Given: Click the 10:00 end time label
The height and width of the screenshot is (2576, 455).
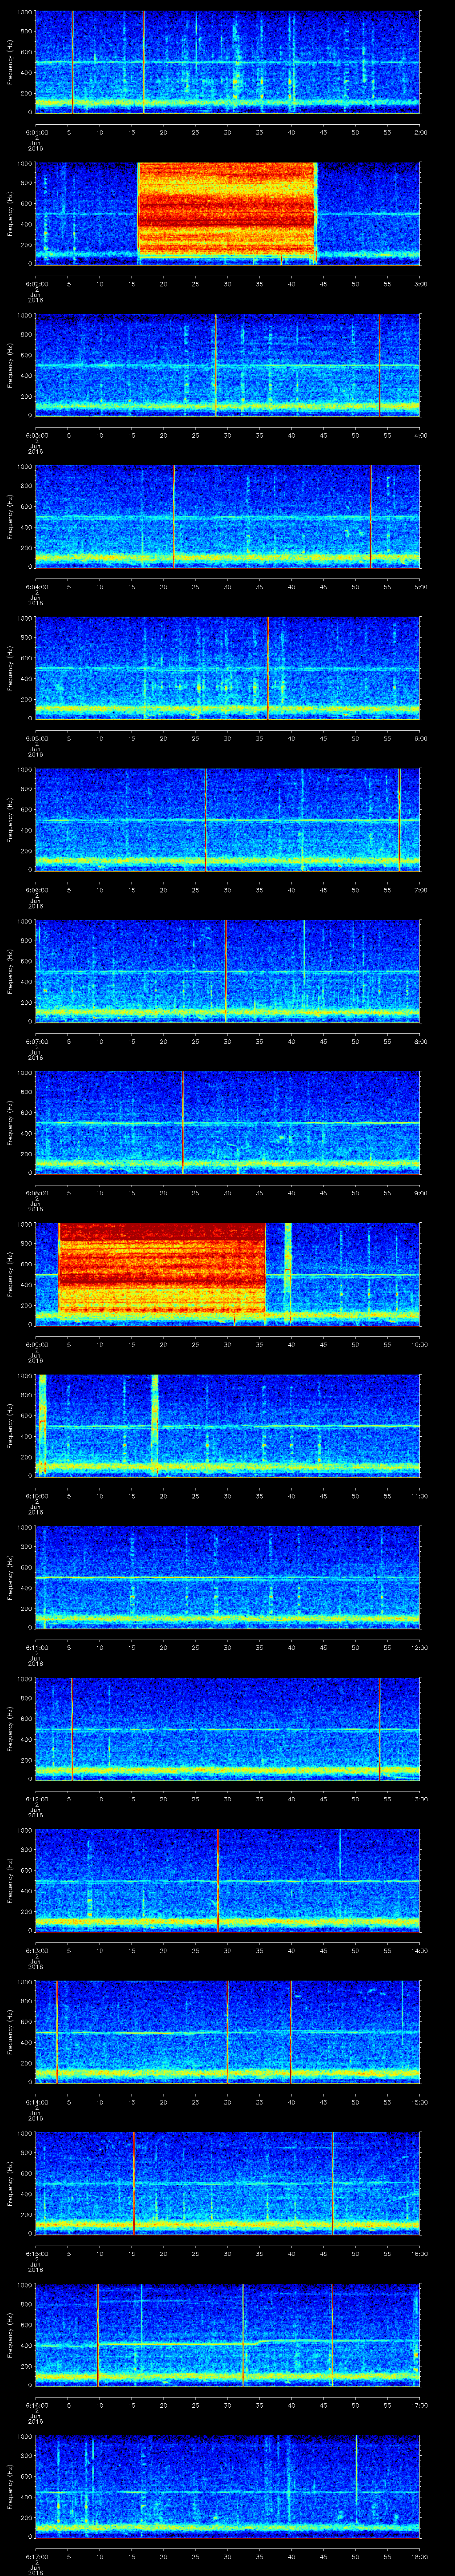Looking at the screenshot, I should pos(419,1345).
